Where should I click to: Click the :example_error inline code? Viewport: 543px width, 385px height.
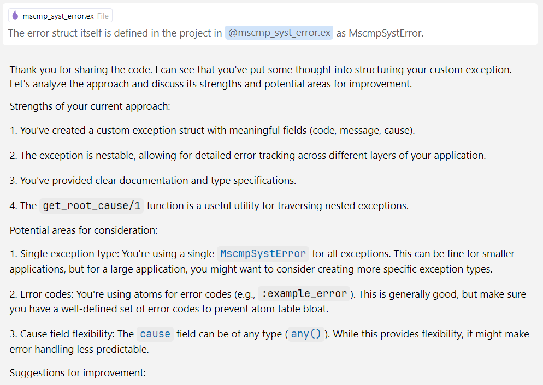pos(304,294)
